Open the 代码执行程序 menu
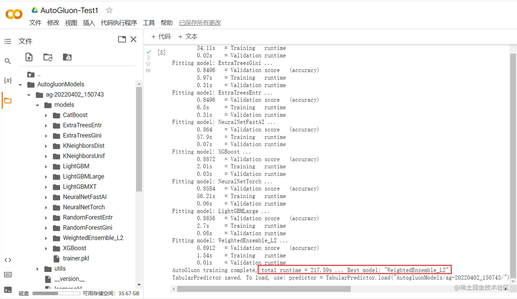 coord(119,23)
